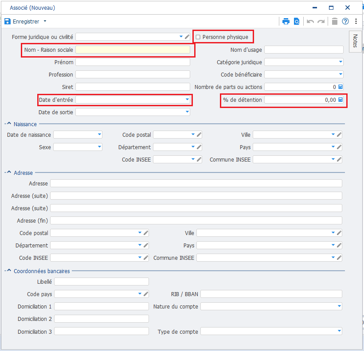Check the Personne physique checkbox
364x351 pixels.
(x=198, y=37)
